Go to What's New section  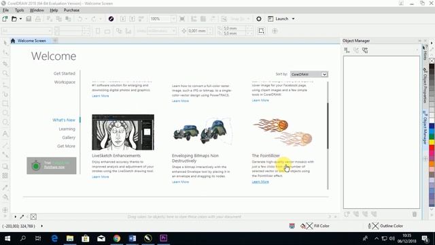pos(64,120)
